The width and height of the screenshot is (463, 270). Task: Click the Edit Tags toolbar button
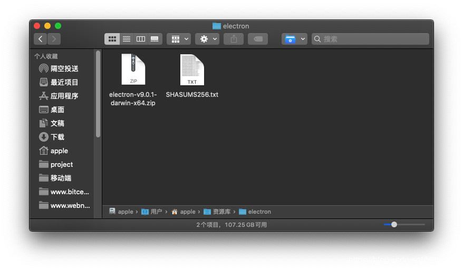pos(258,39)
